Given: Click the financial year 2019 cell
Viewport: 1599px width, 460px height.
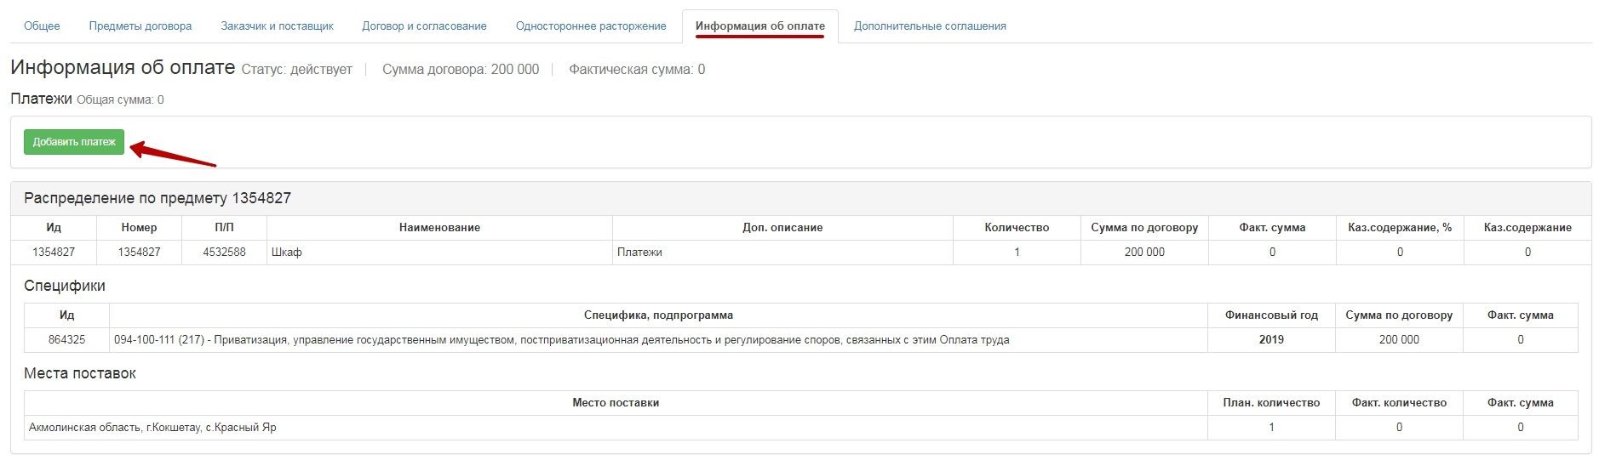Looking at the screenshot, I should click(1271, 340).
